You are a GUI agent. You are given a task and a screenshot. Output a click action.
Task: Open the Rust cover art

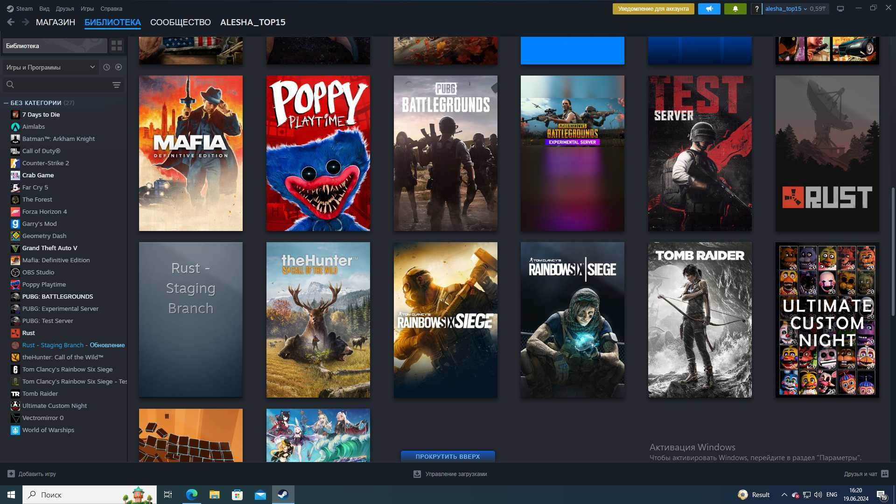[827, 153]
